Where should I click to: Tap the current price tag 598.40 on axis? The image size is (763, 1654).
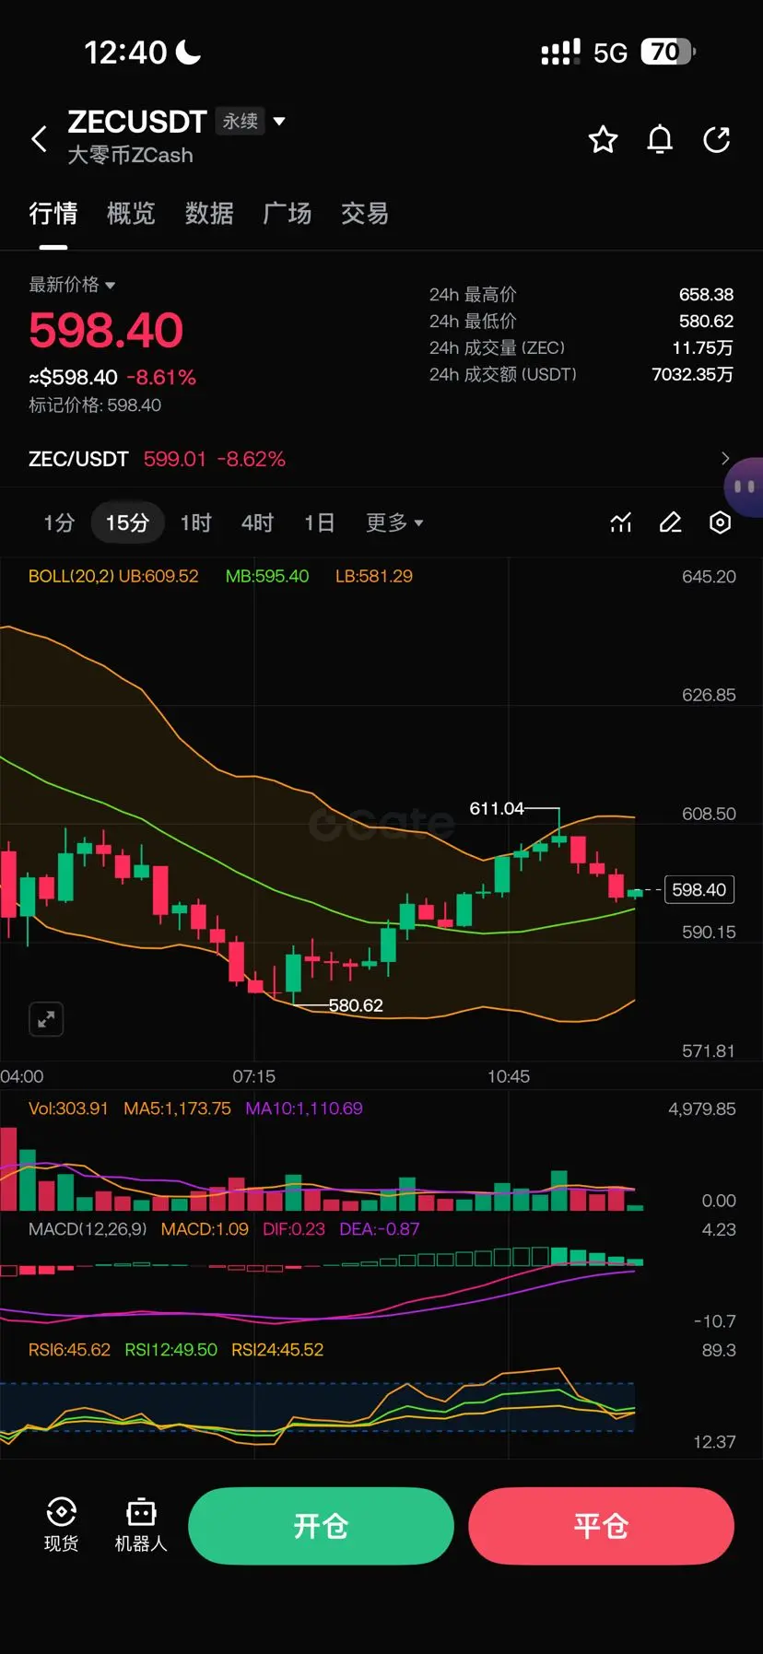[x=698, y=889]
